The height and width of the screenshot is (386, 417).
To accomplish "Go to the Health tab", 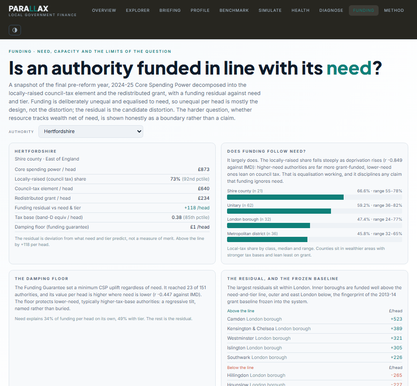I will pyautogui.click(x=300, y=10).
